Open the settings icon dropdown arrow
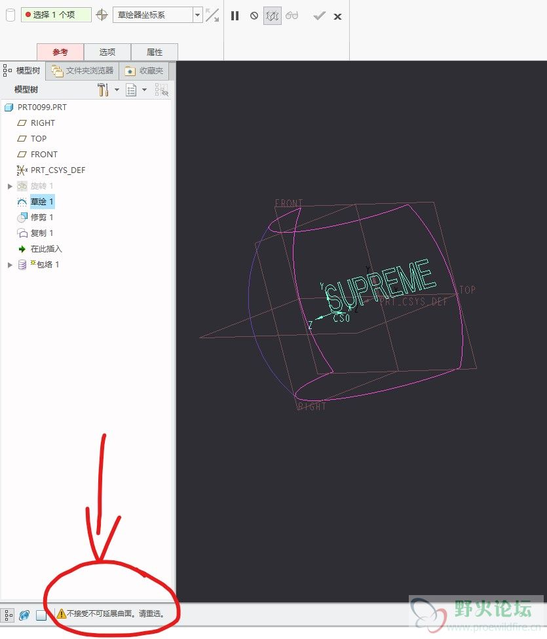The width and height of the screenshot is (547, 639). [x=117, y=90]
